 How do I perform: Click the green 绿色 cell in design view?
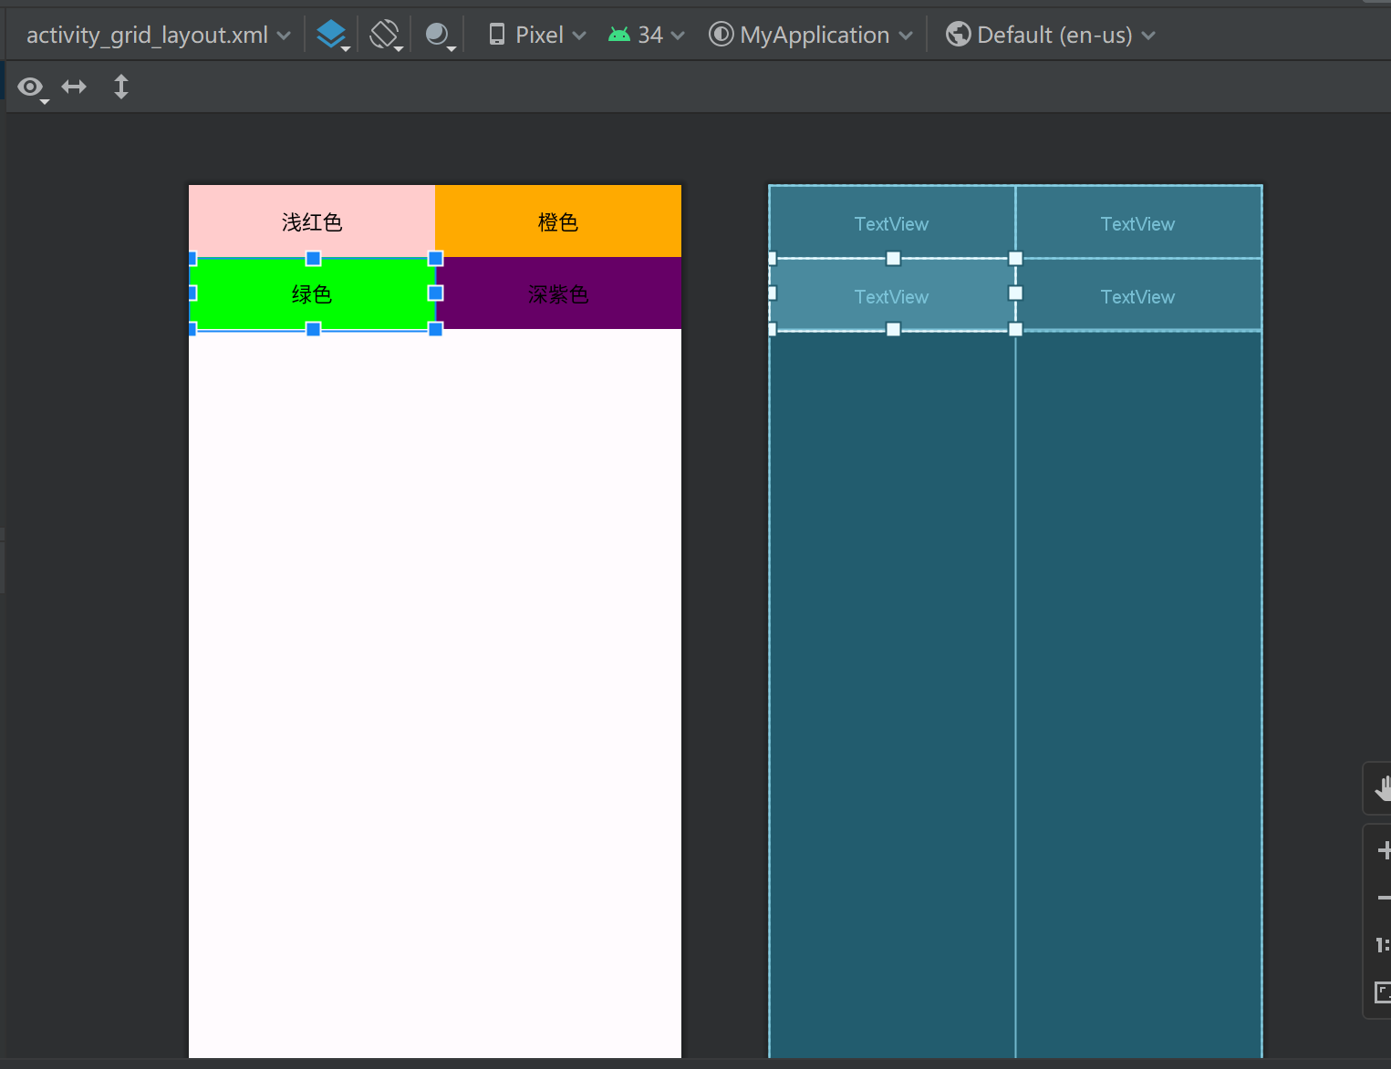point(312,293)
